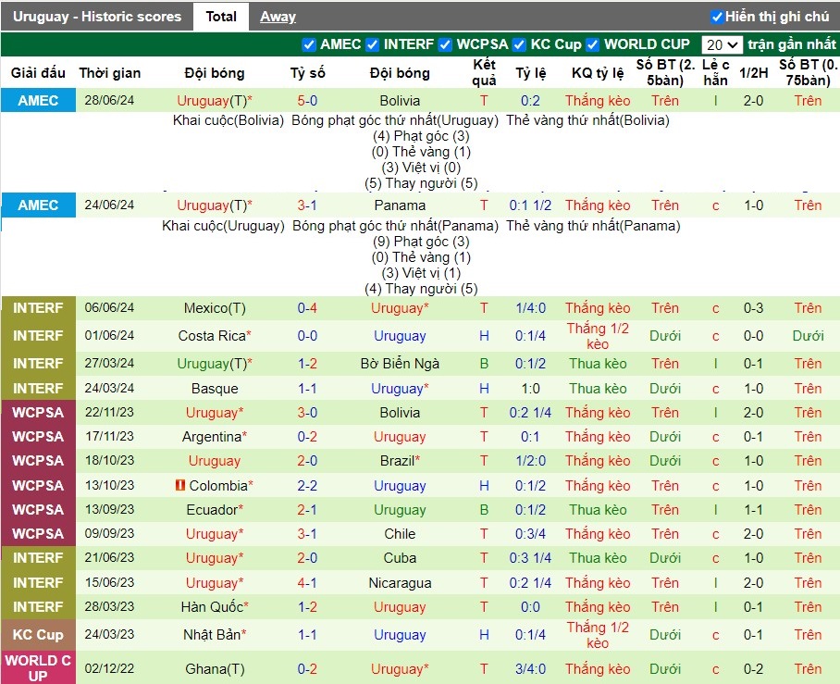The width and height of the screenshot is (840, 684).
Task: Click INTERF league cell on 06/06/24 row
Action: coord(38,307)
